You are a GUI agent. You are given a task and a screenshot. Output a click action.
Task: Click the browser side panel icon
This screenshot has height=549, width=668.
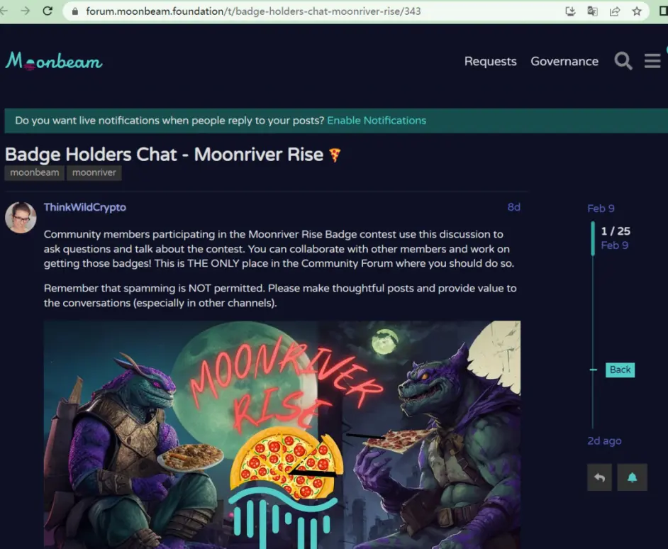click(663, 11)
